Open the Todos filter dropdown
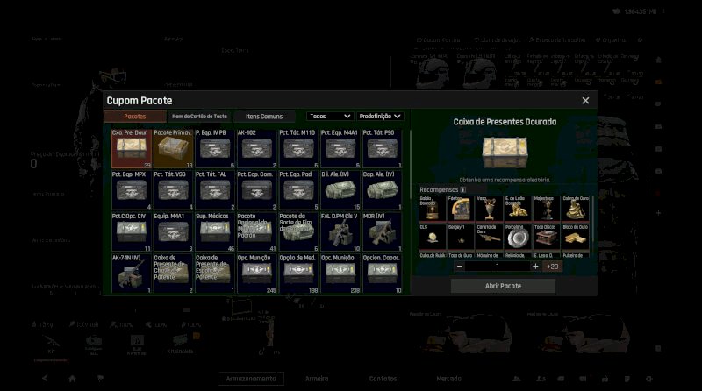 pyautogui.click(x=330, y=116)
